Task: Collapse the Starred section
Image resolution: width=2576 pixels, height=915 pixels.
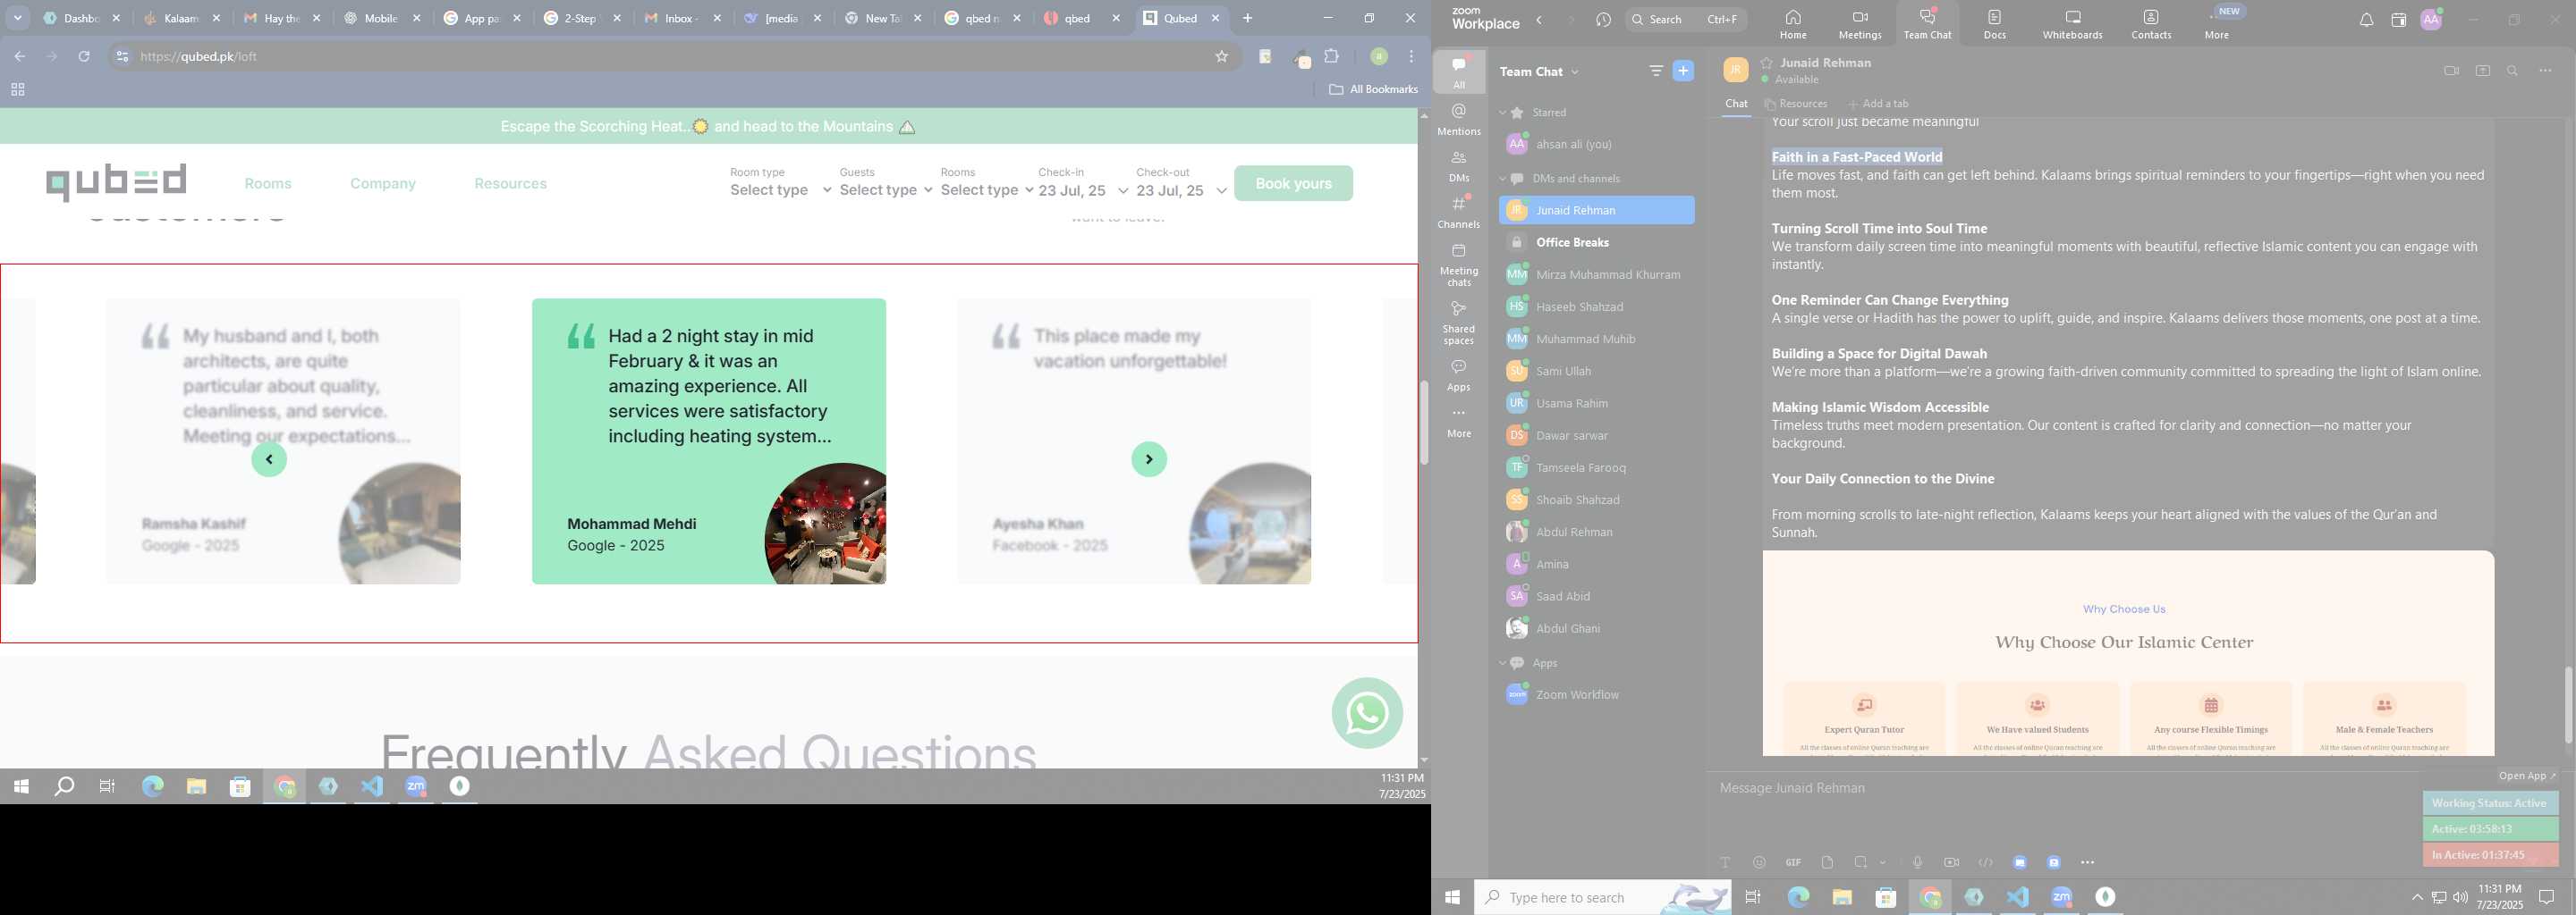Action: click(x=1502, y=112)
